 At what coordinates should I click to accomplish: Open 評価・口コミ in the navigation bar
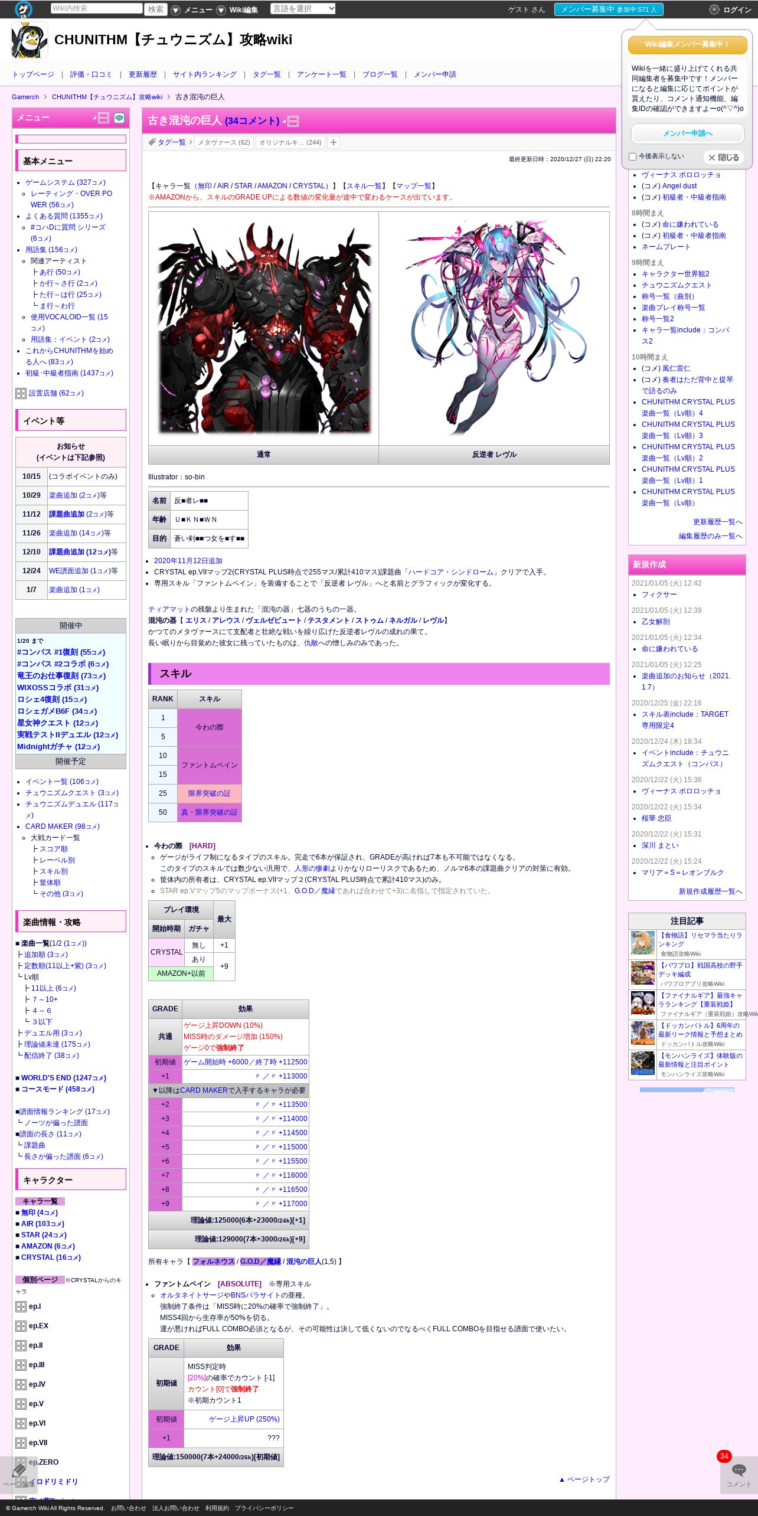coord(91,74)
